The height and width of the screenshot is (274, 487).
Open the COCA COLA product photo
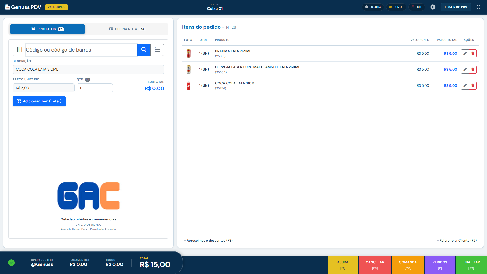coord(188,85)
